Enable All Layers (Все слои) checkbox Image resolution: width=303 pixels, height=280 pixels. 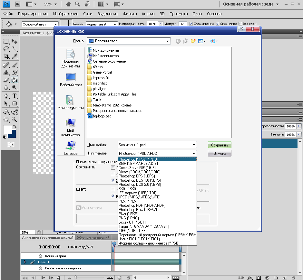240,24
